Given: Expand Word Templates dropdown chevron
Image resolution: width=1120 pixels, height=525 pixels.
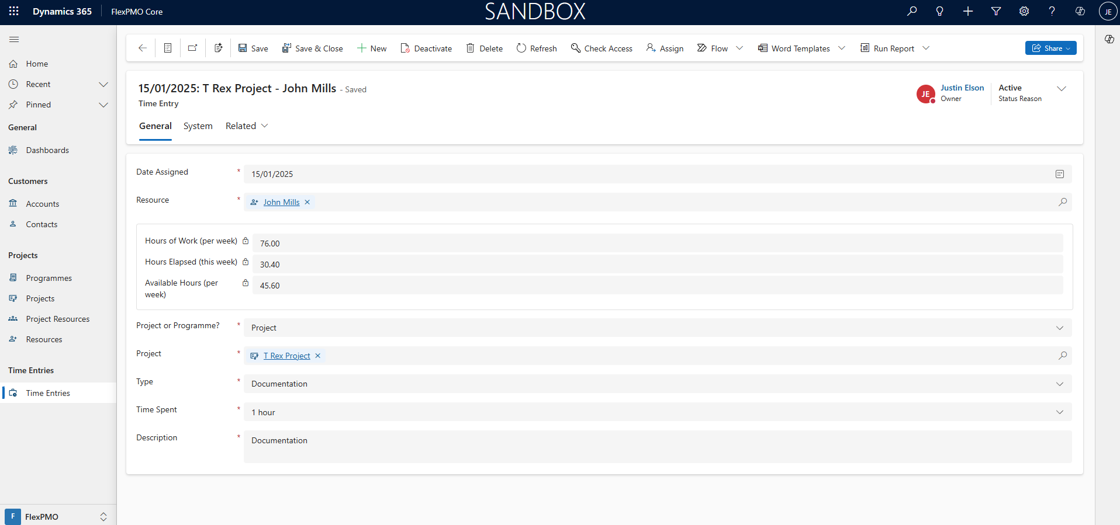Looking at the screenshot, I should [842, 48].
